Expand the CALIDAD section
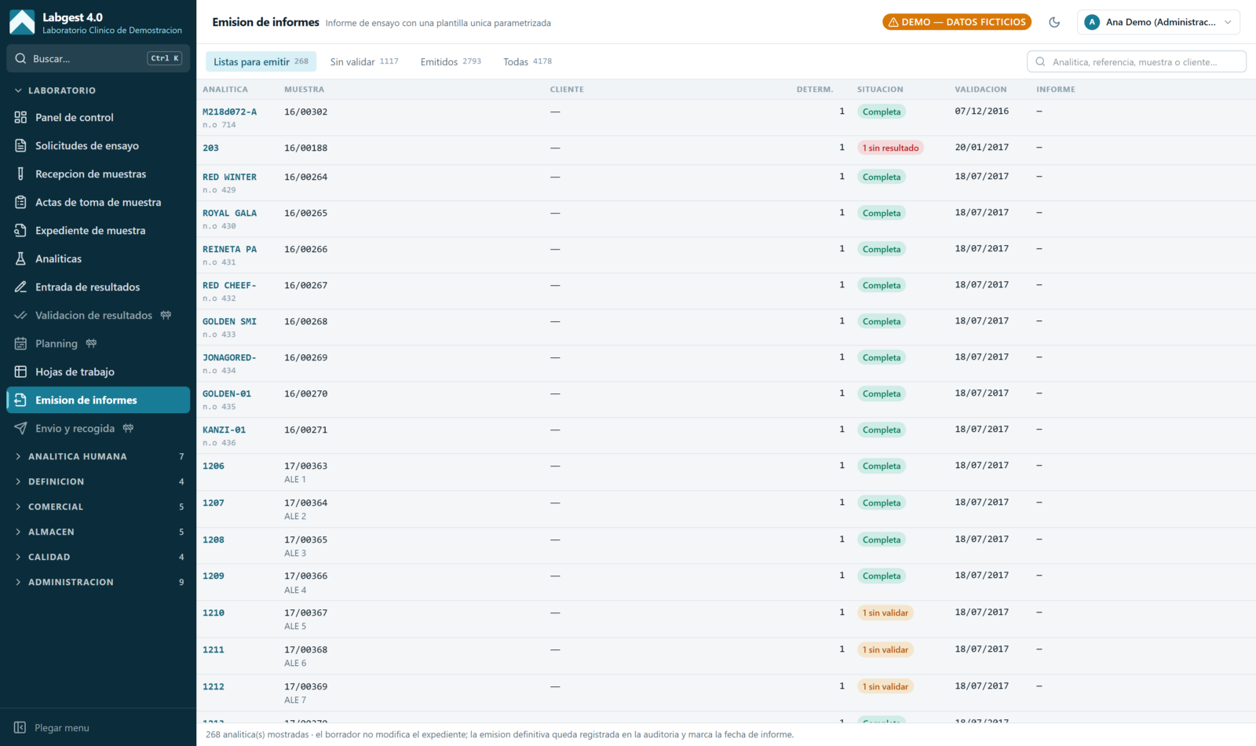The height and width of the screenshot is (746, 1256). 97,557
